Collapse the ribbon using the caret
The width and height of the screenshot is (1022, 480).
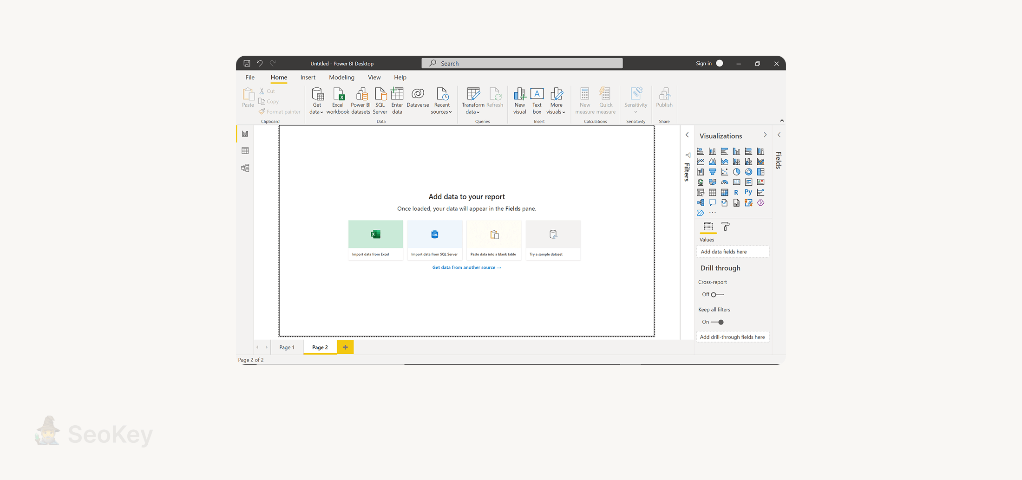(782, 121)
